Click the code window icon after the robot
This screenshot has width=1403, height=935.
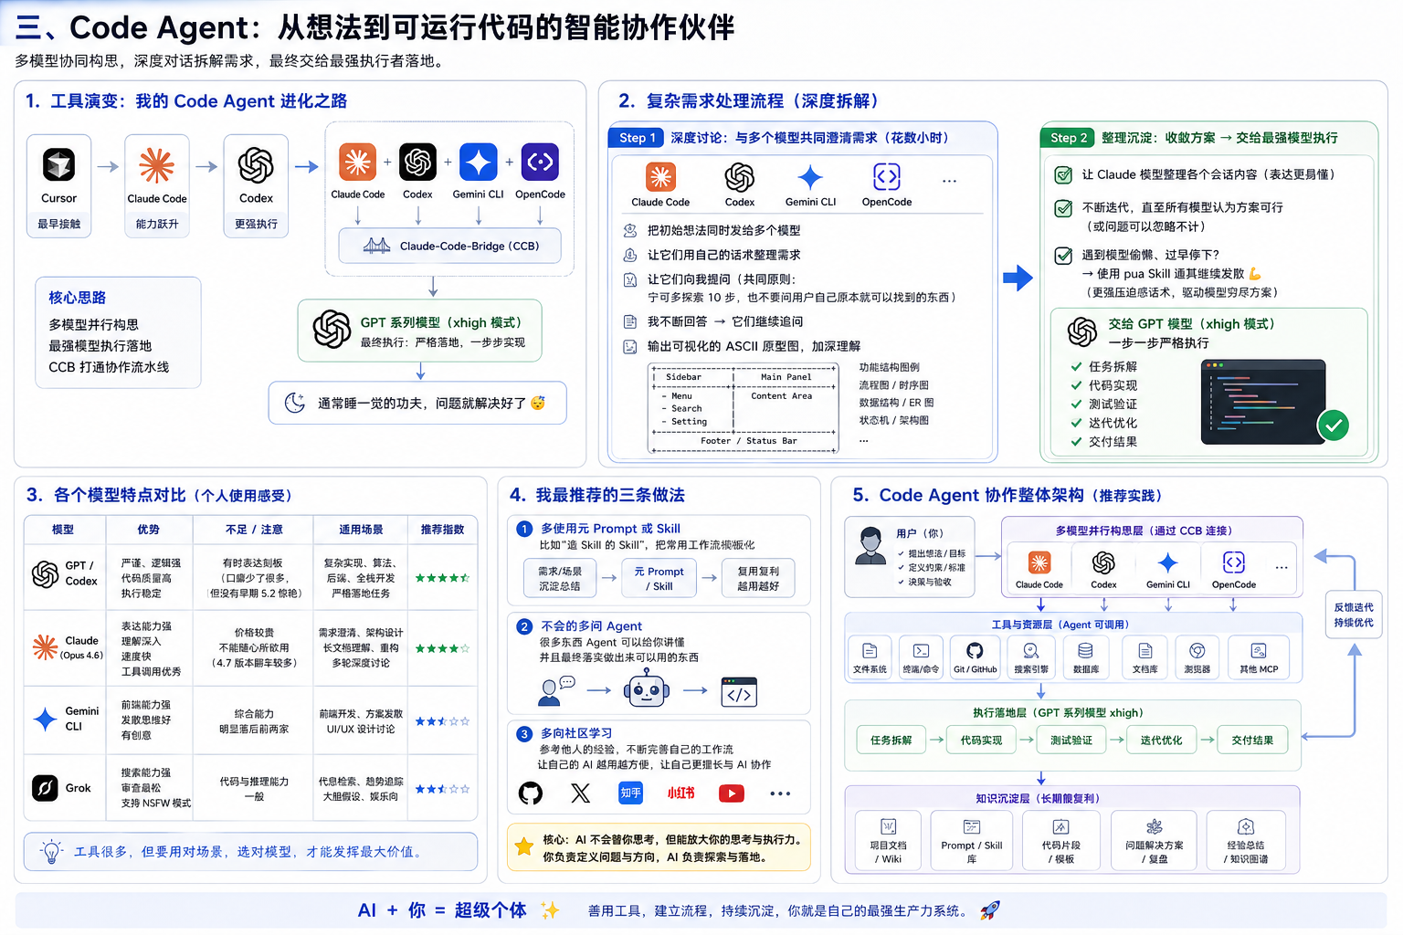(x=739, y=692)
